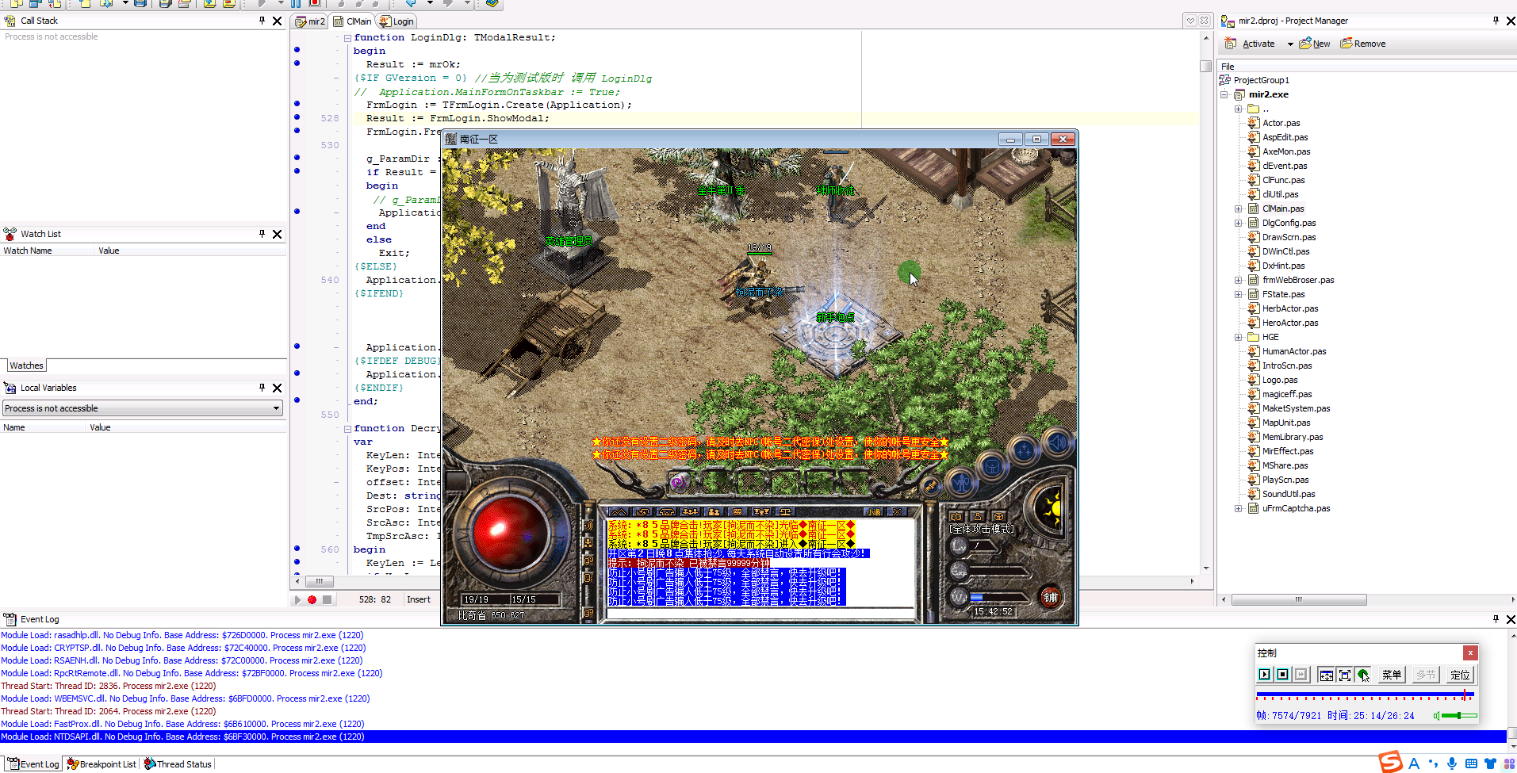Collapse the LoginDlg function code fold
Viewport: 1517px width, 773px height.
347,37
